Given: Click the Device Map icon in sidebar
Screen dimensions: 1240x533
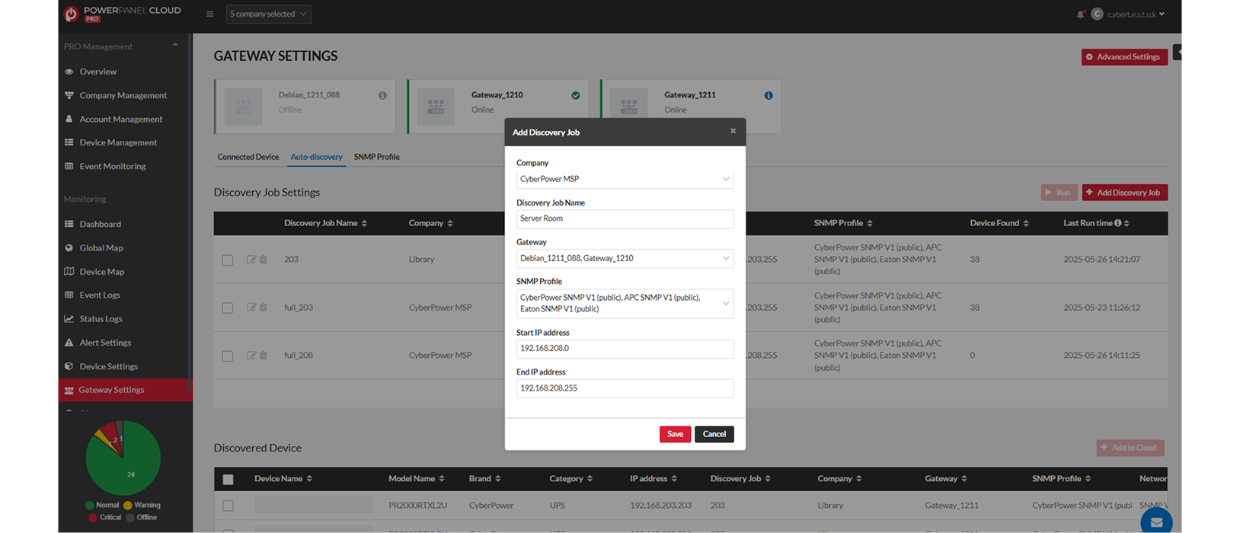Looking at the screenshot, I should click(69, 271).
